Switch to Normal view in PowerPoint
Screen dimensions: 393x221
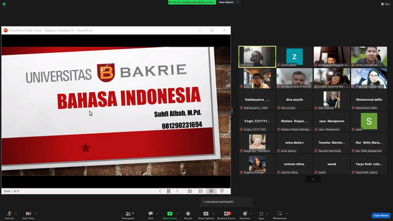[190, 191]
